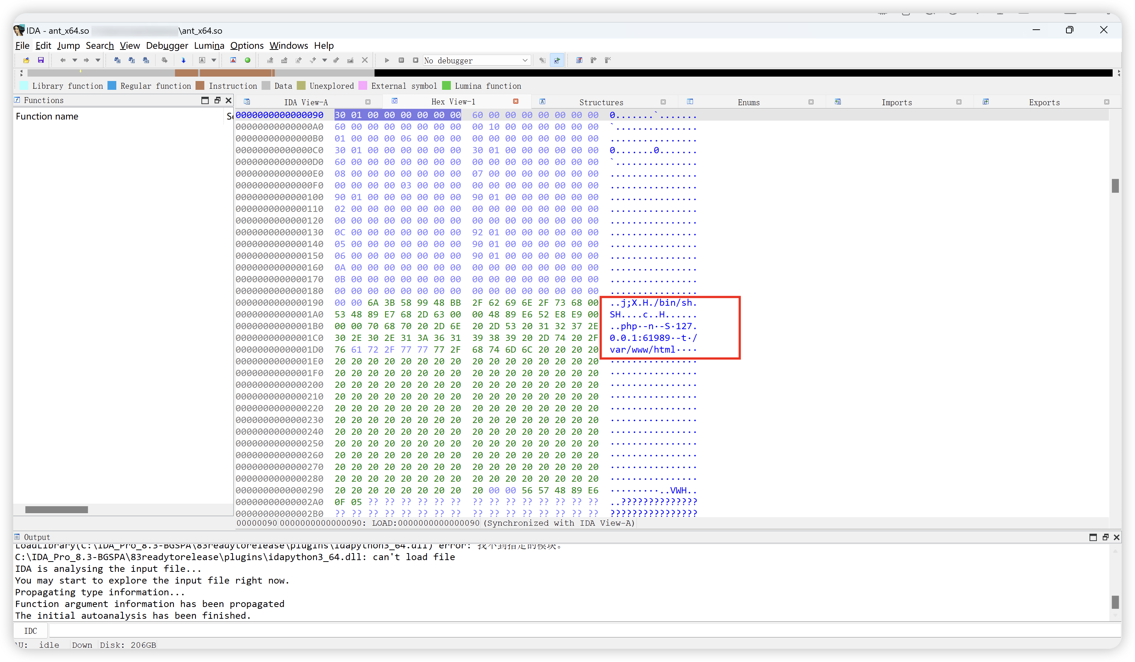The image size is (1135, 662).
Task: Start process with the play button
Action: pyautogui.click(x=386, y=60)
